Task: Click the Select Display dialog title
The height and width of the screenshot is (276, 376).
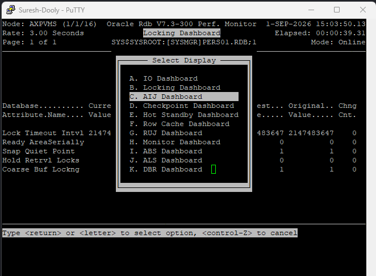Action: [x=184, y=60]
